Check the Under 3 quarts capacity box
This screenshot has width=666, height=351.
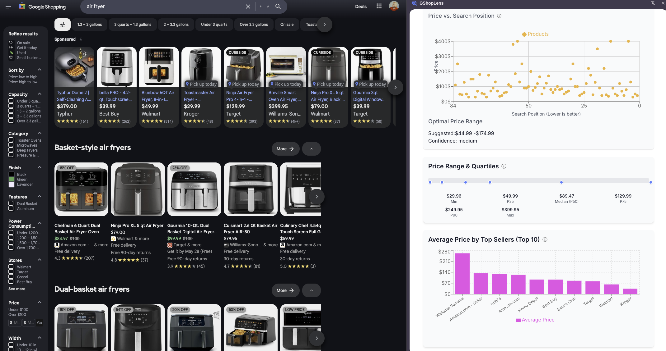tap(11, 101)
